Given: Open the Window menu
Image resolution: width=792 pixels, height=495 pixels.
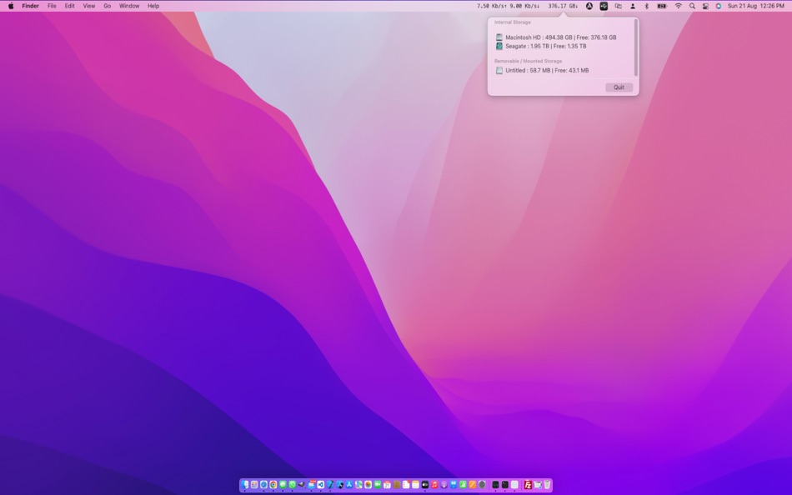Looking at the screenshot, I should pos(128,6).
